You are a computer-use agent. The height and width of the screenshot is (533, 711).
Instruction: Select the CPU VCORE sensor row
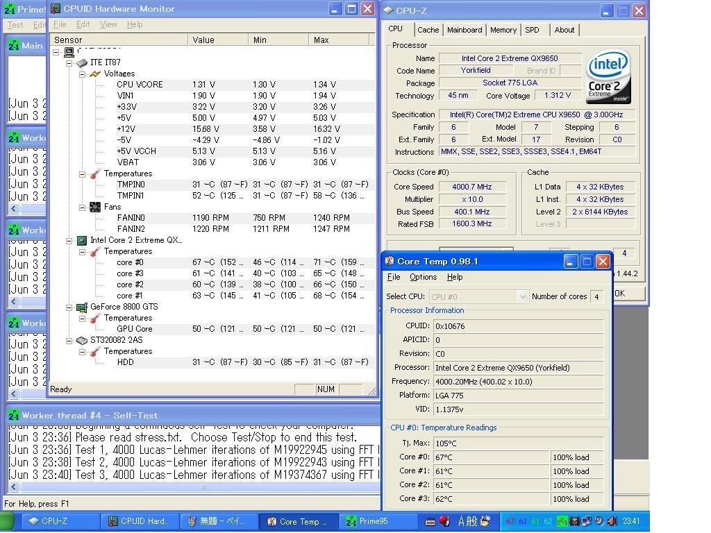click(140, 85)
